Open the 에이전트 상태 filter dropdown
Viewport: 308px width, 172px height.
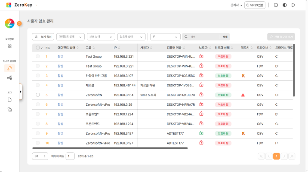pos(70,37)
